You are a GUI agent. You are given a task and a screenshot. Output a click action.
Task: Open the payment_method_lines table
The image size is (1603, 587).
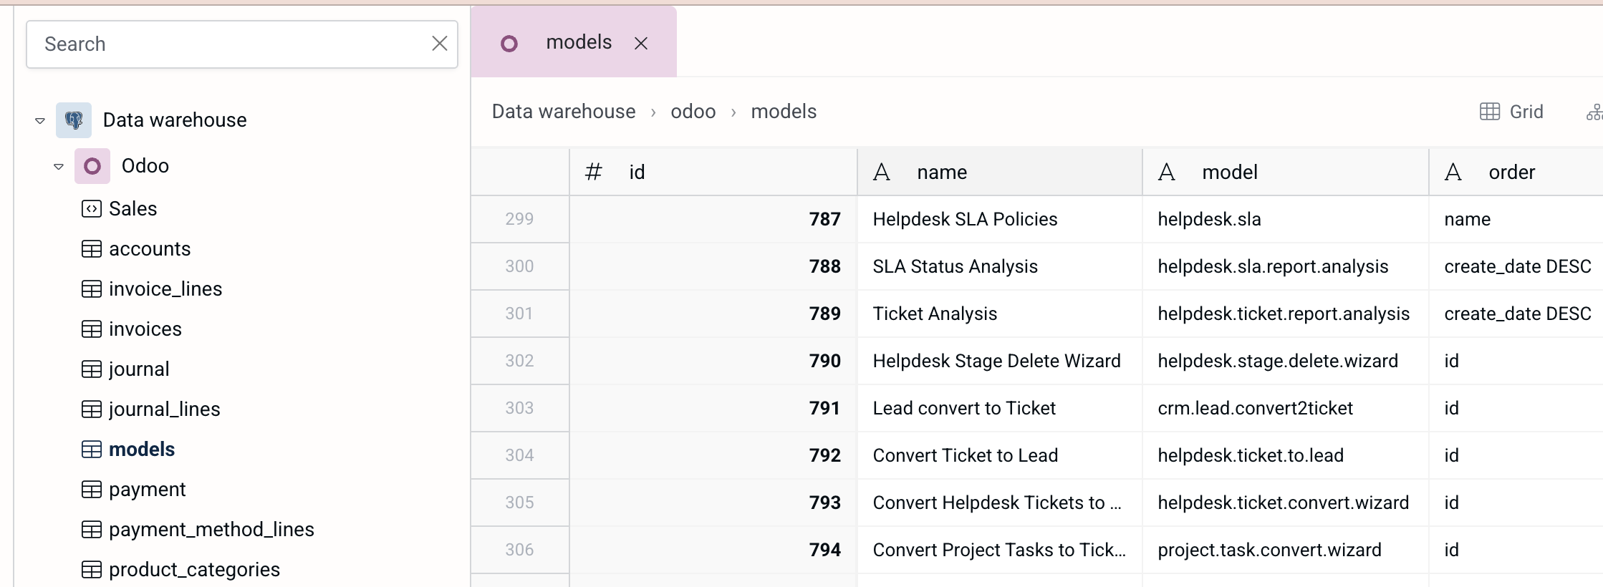pyautogui.click(x=211, y=530)
